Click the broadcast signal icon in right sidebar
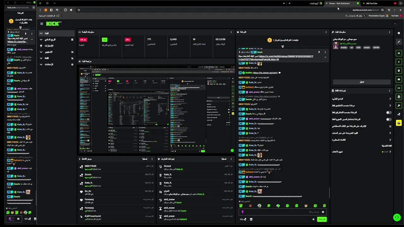Viewport: 404px width, 227px height. tap(399, 88)
